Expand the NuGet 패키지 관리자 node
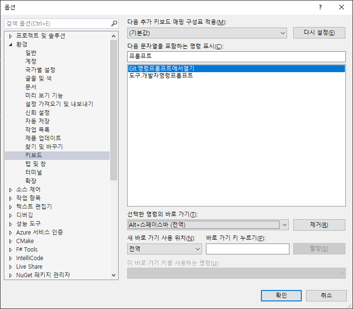 click(10, 275)
